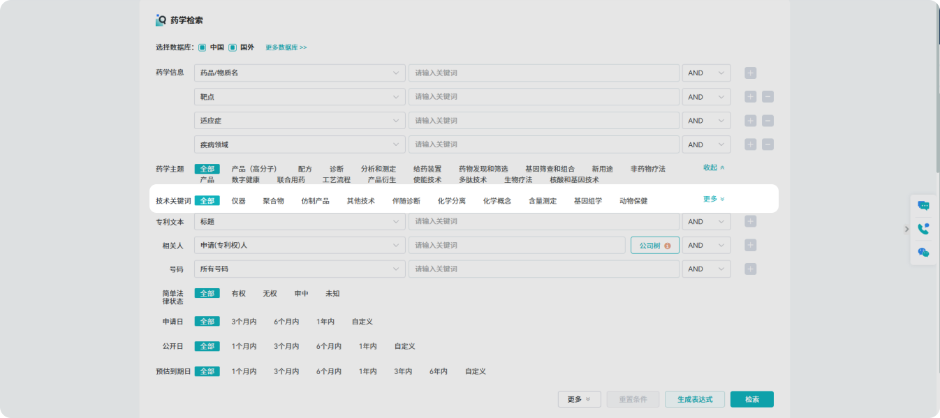Screen dimensions: 940x418
Task: Open the 适应症 field dropdown
Action: coord(300,121)
